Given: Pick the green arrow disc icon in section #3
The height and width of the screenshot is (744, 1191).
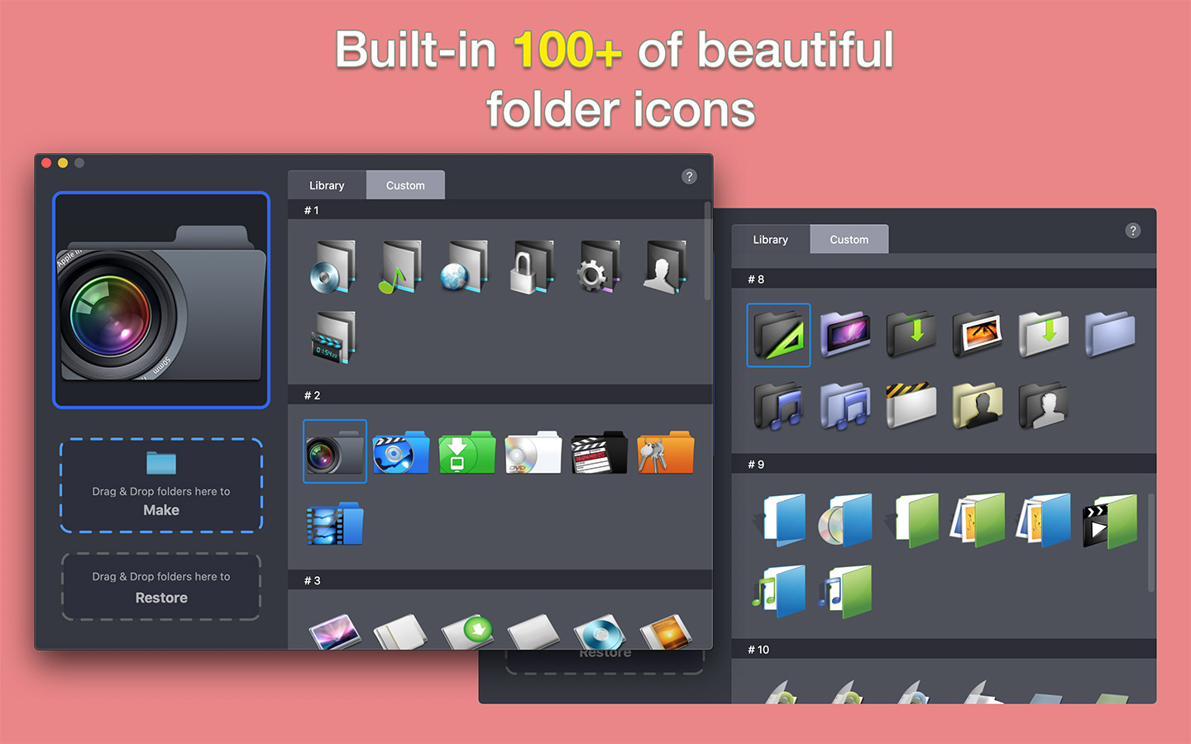Looking at the screenshot, I should click(x=466, y=632).
